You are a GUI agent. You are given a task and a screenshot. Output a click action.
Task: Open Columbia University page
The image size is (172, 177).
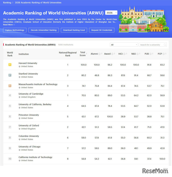[29, 136]
